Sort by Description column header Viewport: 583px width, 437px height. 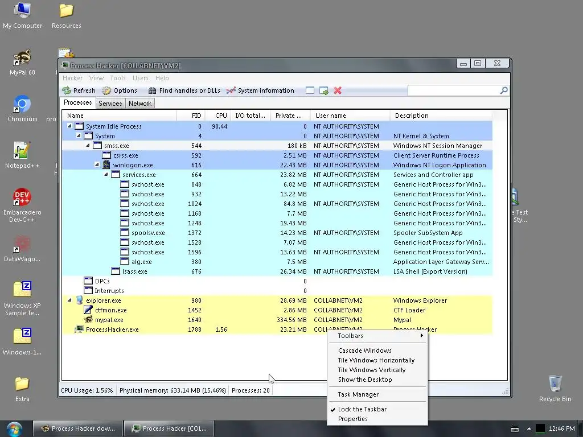[x=441, y=116]
